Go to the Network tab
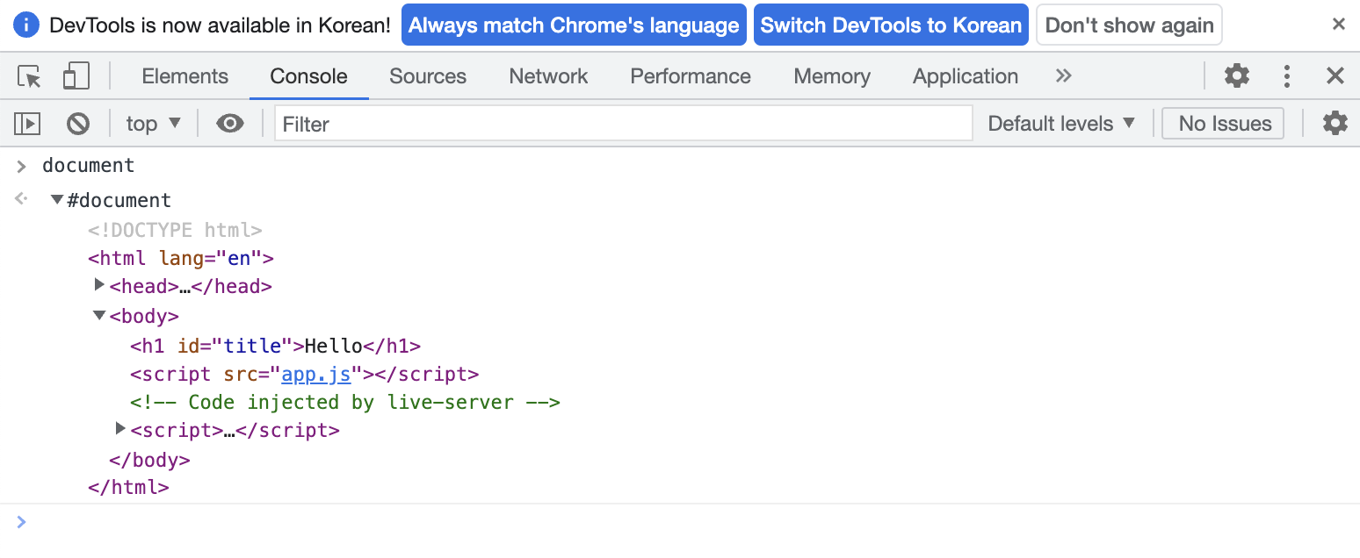This screenshot has width=1360, height=558. pos(549,76)
